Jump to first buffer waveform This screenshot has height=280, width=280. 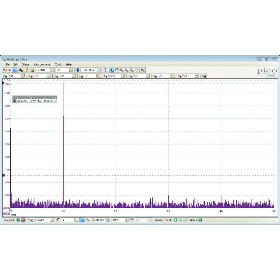click(78, 70)
